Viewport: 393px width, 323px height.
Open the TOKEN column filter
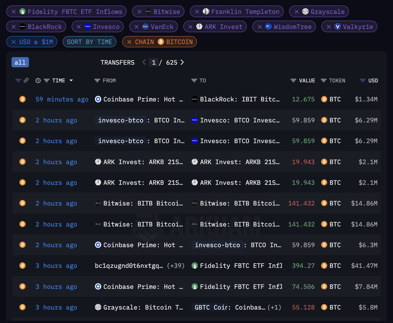tap(324, 81)
